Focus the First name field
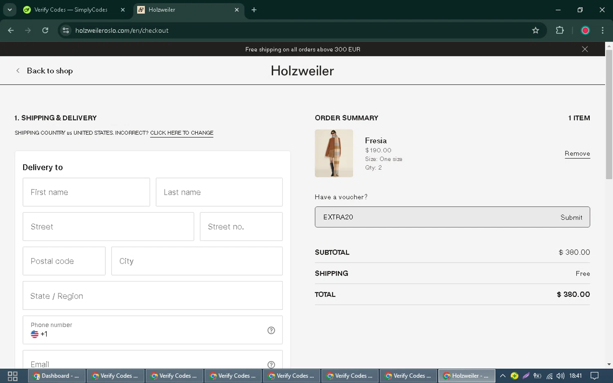Image resolution: width=613 pixels, height=383 pixels. coord(86,192)
